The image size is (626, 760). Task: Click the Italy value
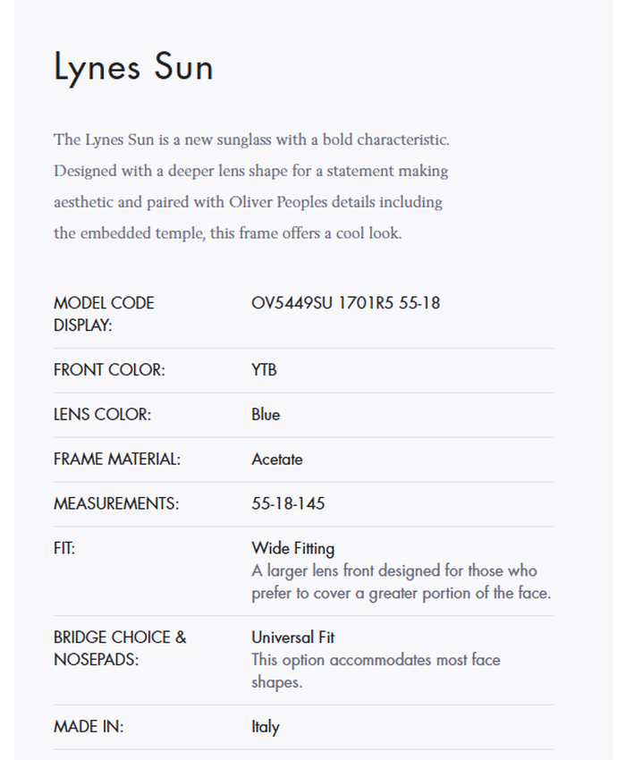click(265, 727)
